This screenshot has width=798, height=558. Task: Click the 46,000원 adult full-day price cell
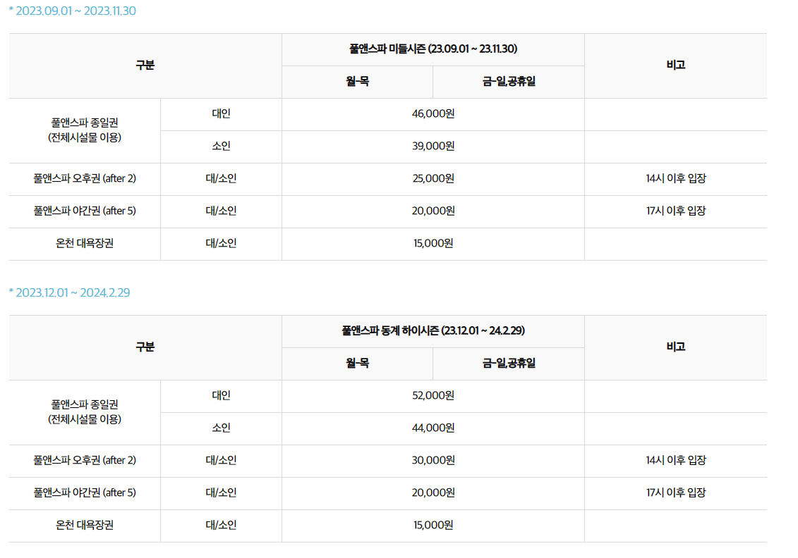(433, 114)
